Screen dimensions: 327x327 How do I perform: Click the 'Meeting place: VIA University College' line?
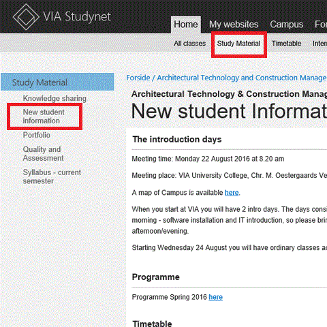pyautogui.click(x=230, y=176)
